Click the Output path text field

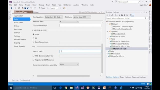pyautogui.click(x=80, y=51)
